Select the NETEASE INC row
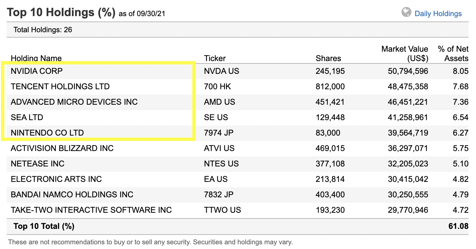The height and width of the screenshot is (249, 476). 38,164
